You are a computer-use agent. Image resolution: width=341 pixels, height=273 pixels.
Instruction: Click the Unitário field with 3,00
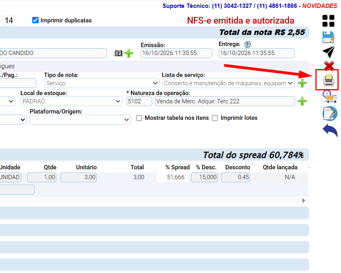click(79, 177)
